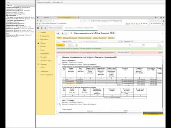Collapse the ООО supplier group in report
Screen dimensions: 171x128
click(x=59, y=64)
